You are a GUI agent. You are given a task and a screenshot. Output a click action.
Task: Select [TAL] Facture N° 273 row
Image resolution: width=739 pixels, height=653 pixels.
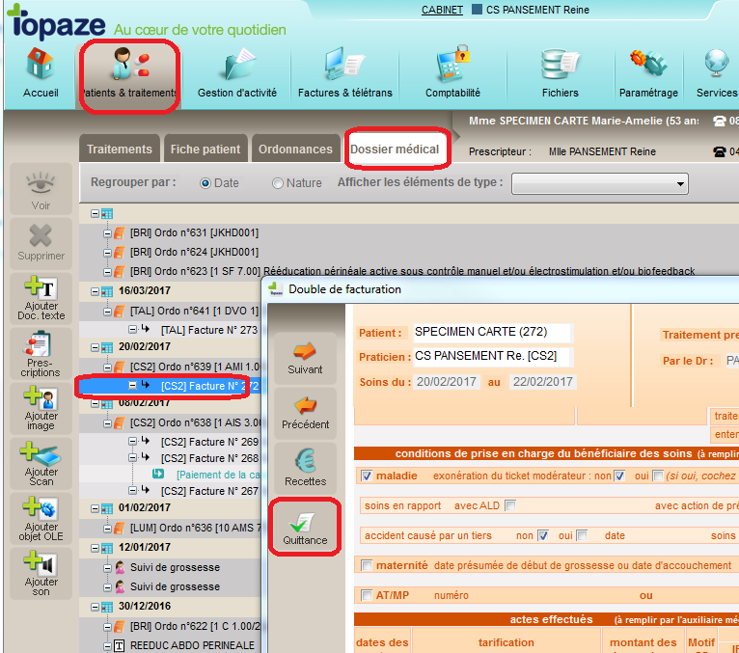point(170,330)
